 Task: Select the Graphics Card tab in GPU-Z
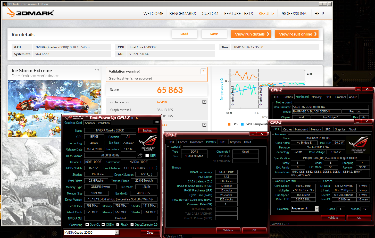click(73, 123)
